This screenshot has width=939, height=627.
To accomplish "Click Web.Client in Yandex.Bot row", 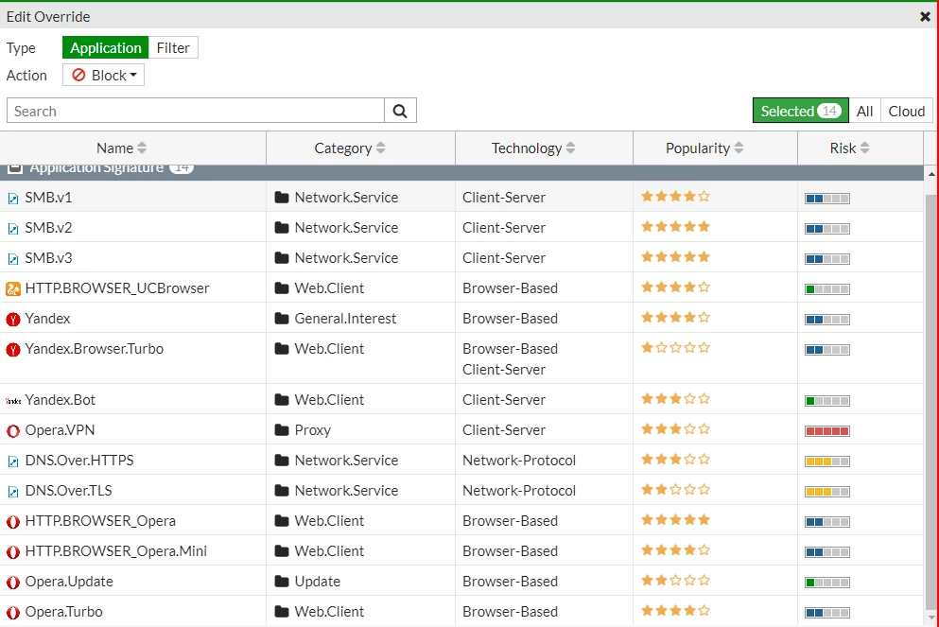I will coord(329,399).
